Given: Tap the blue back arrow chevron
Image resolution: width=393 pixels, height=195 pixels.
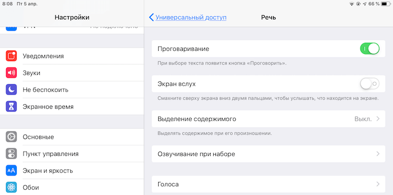Looking at the screenshot, I should [x=151, y=17].
